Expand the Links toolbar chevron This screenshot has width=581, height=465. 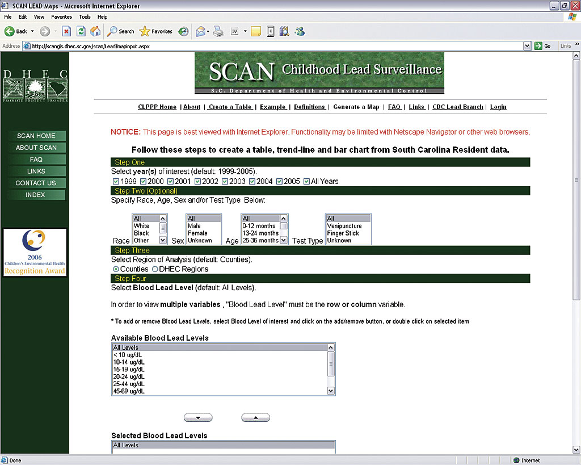click(577, 44)
